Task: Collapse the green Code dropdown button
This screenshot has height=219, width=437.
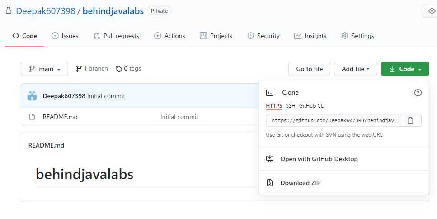Action: [x=405, y=69]
